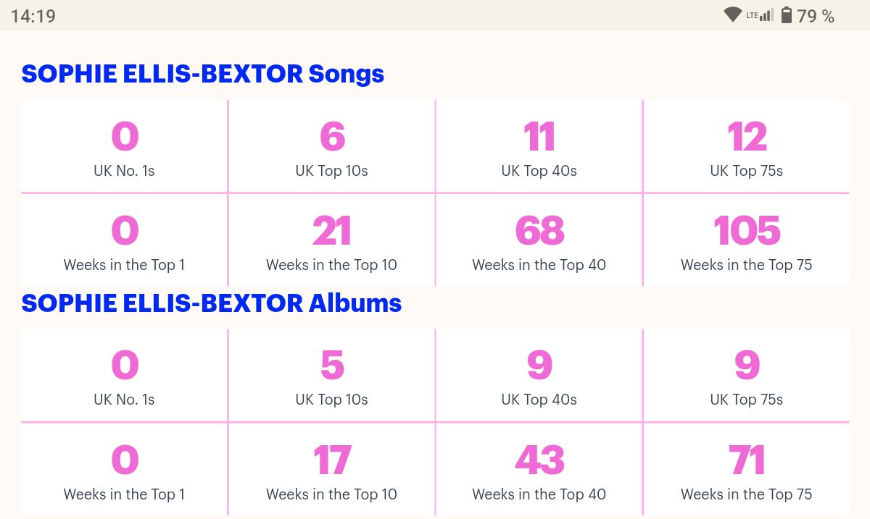This screenshot has width=870, height=519.
Task: Select the SOPHIE ELLIS-BEXTOR Albums heading
Action: (x=212, y=303)
